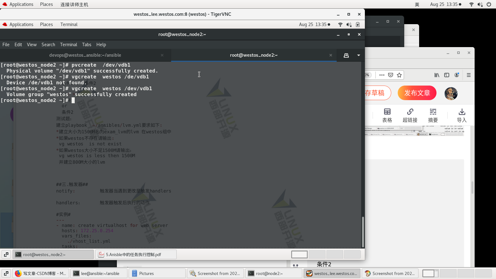Click the host Wi-Fi icon
This screenshot has width=496, height=279.
472,4
